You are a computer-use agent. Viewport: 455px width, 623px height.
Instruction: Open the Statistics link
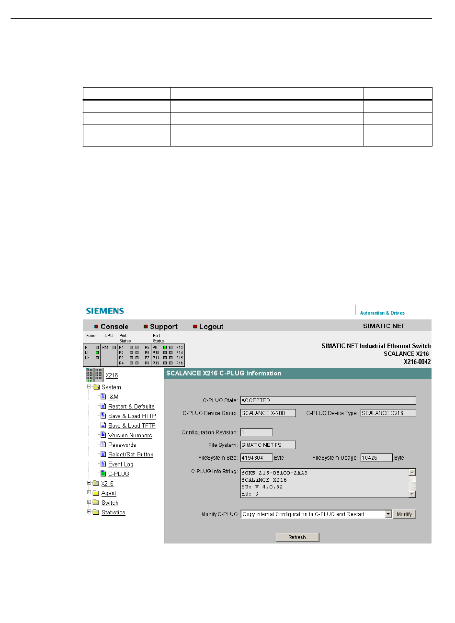click(x=114, y=512)
